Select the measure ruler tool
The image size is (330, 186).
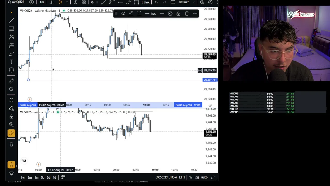11,81
